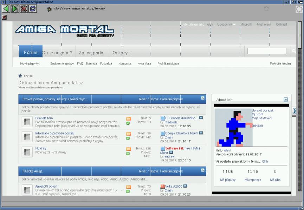
Task: Collapse the Provoz portálu category section
Action: click(x=203, y=98)
